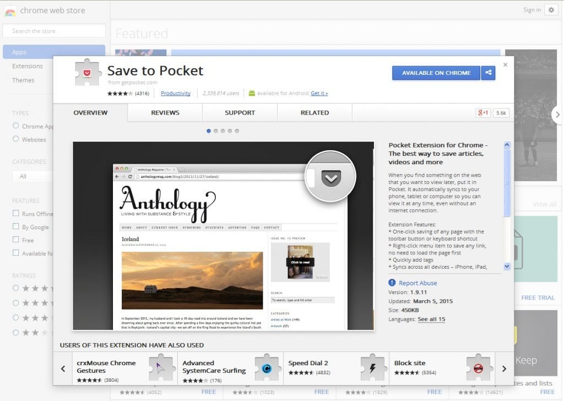Select Themes in the sidebar
564x401 pixels.
23,80
